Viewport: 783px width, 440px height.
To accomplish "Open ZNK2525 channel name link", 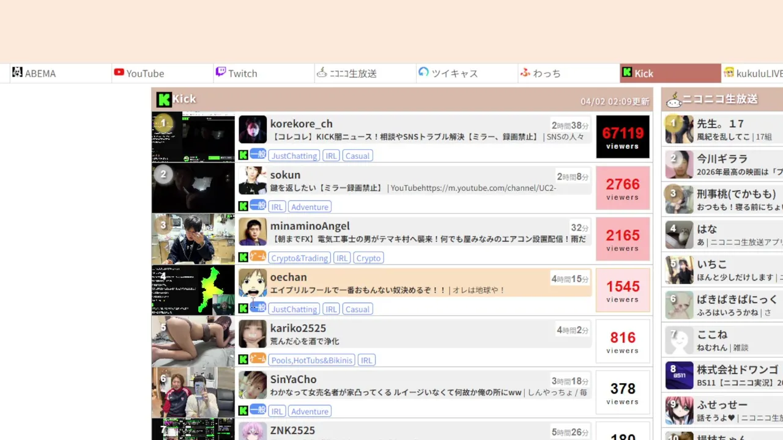I will point(292,430).
